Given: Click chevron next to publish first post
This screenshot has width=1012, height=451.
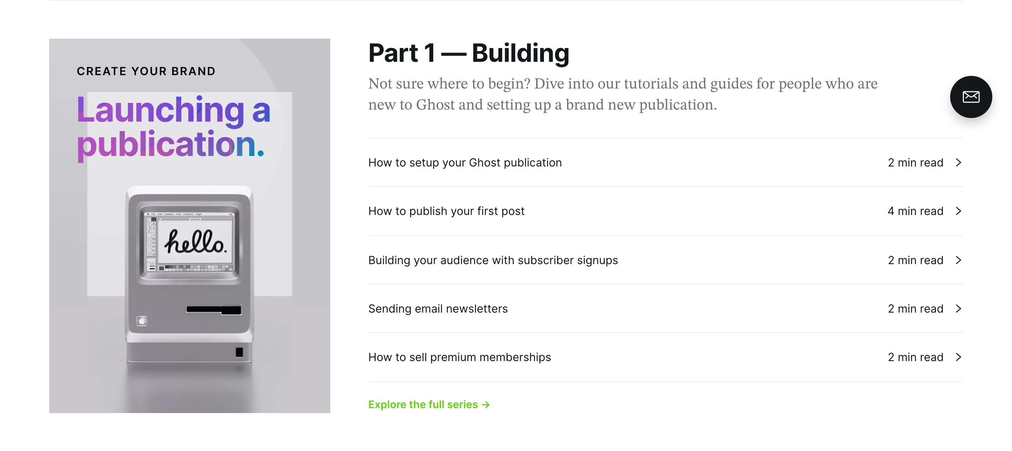Looking at the screenshot, I should click(x=959, y=211).
